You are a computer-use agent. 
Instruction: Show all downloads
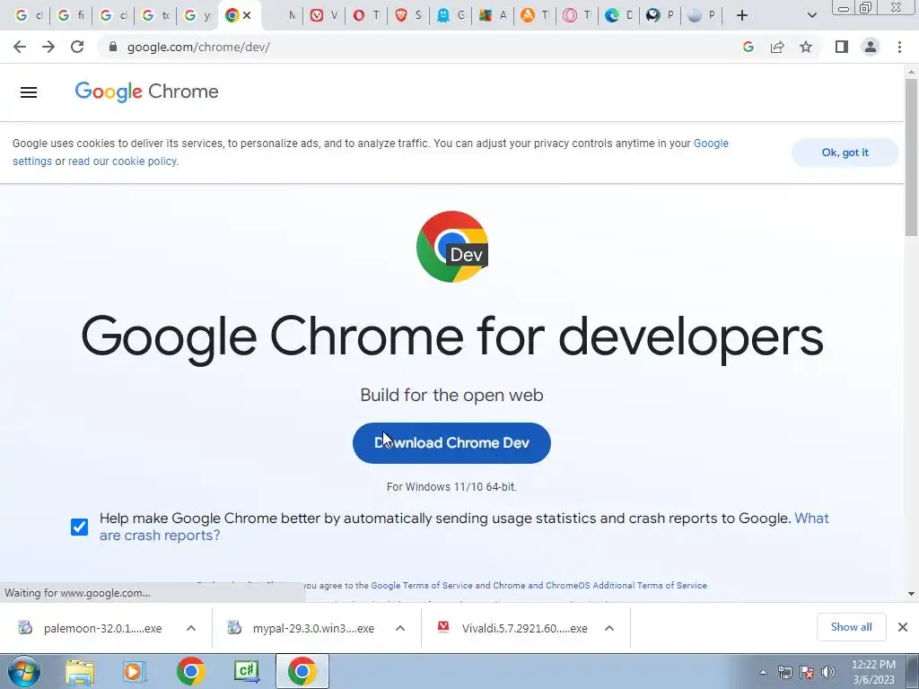pyautogui.click(x=851, y=627)
